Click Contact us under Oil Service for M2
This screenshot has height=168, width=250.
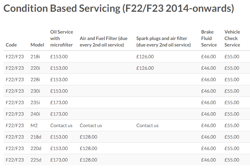pyautogui.click(x=61, y=126)
